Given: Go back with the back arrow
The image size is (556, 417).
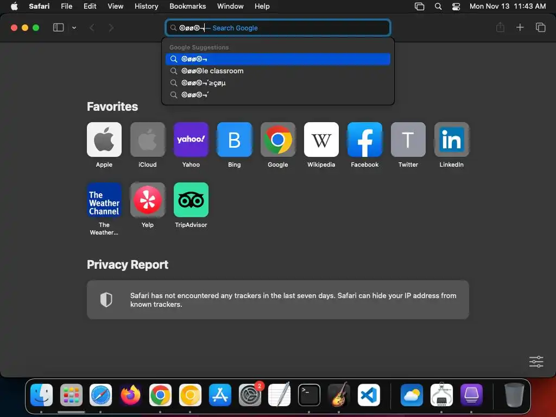Looking at the screenshot, I should click(x=92, y=28).
